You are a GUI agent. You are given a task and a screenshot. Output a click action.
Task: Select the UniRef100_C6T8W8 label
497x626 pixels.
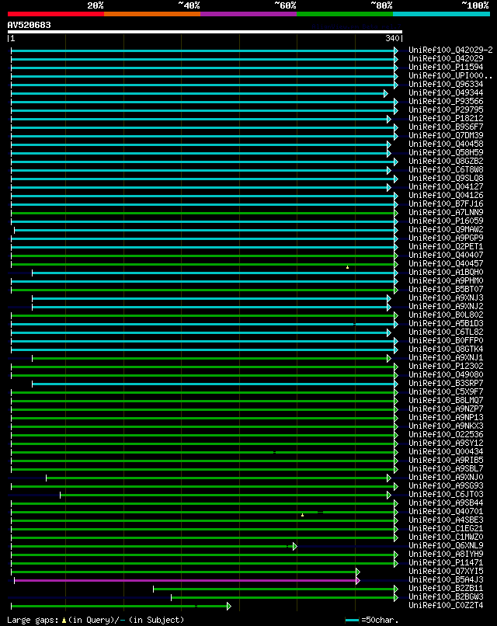[446, 169]
